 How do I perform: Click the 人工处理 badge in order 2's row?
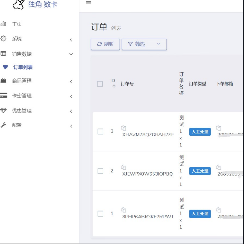pos(200,171)
